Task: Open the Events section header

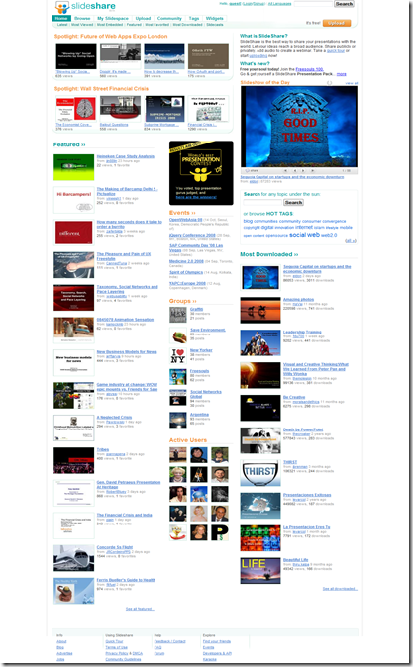Action: click(x=182, y=212)
